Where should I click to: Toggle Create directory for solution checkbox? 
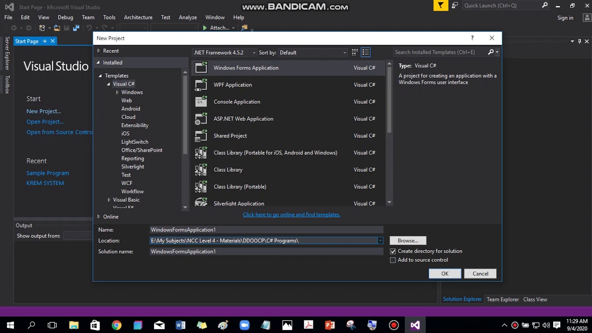pos(393,251)
